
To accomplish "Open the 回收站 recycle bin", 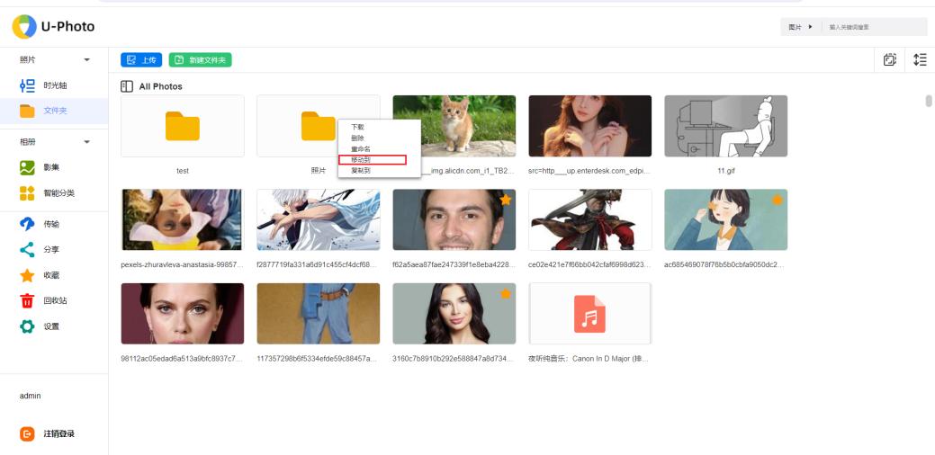I will (x=54, y=300).
